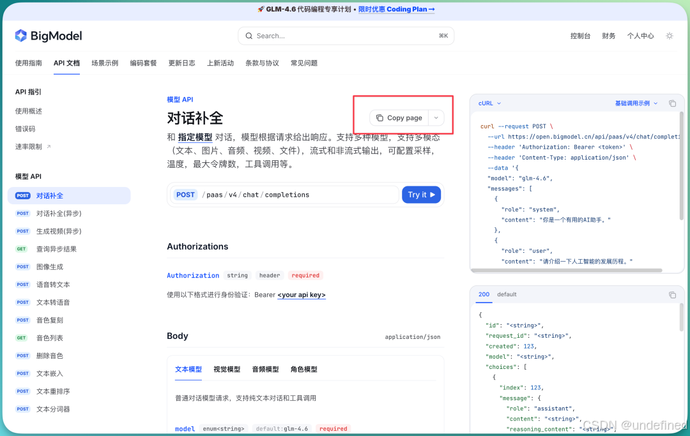Viewport: 690px width, 436px height.
Task: Click the response panel vertical scrollbar
Action: click(682, 317)
